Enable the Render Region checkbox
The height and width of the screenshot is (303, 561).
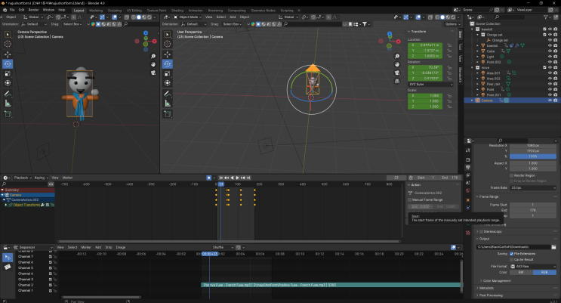point(511,175)
